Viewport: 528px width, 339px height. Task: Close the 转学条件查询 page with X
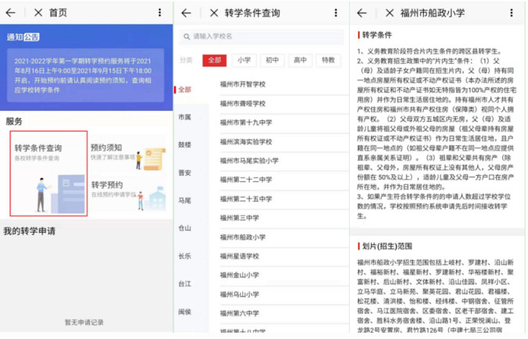click(x=214, y=13)
